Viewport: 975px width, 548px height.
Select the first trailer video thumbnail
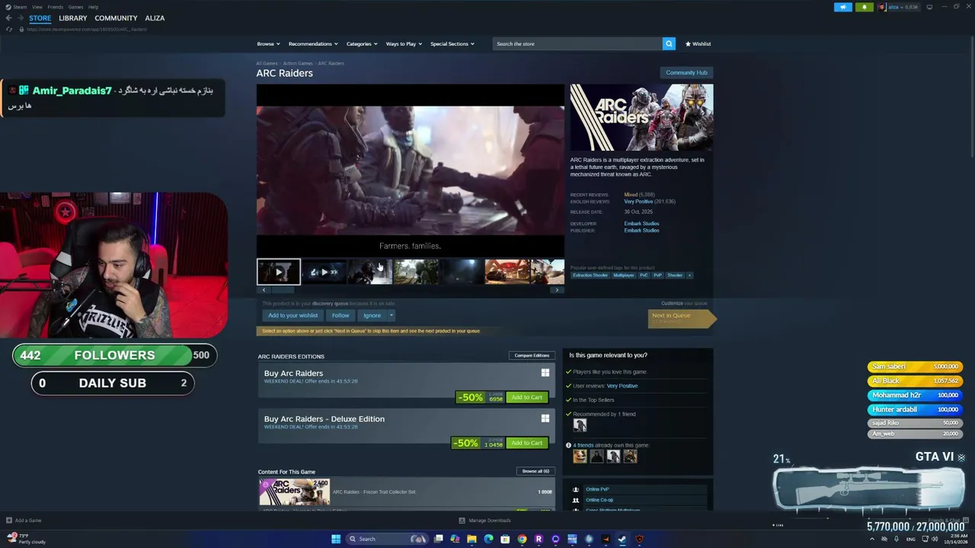[279, 272]
